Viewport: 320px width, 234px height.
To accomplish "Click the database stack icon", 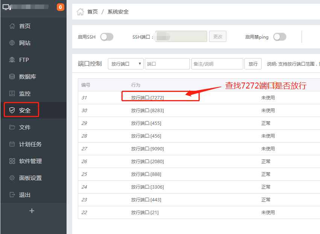I will (12, 76).
